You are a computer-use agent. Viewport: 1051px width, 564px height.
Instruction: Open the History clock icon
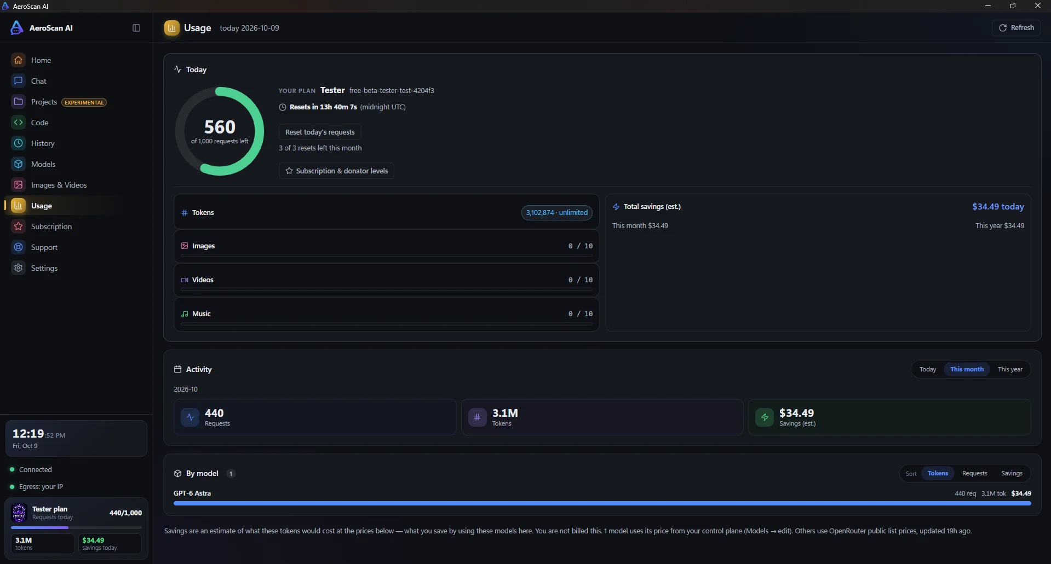19,143
